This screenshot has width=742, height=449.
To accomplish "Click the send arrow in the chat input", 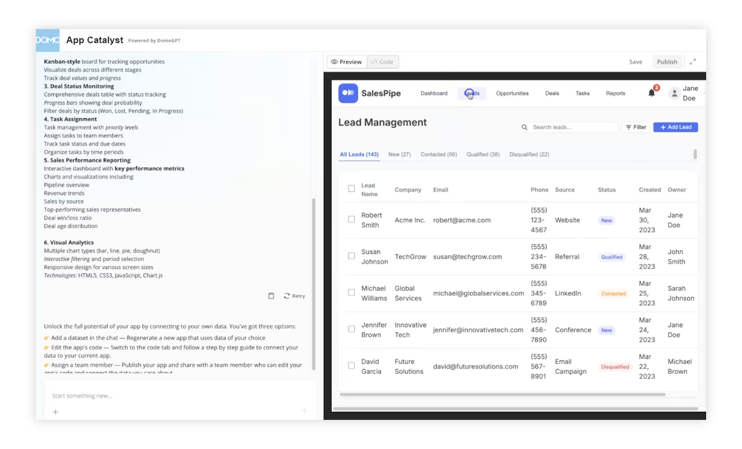I will tap(304, 411).
